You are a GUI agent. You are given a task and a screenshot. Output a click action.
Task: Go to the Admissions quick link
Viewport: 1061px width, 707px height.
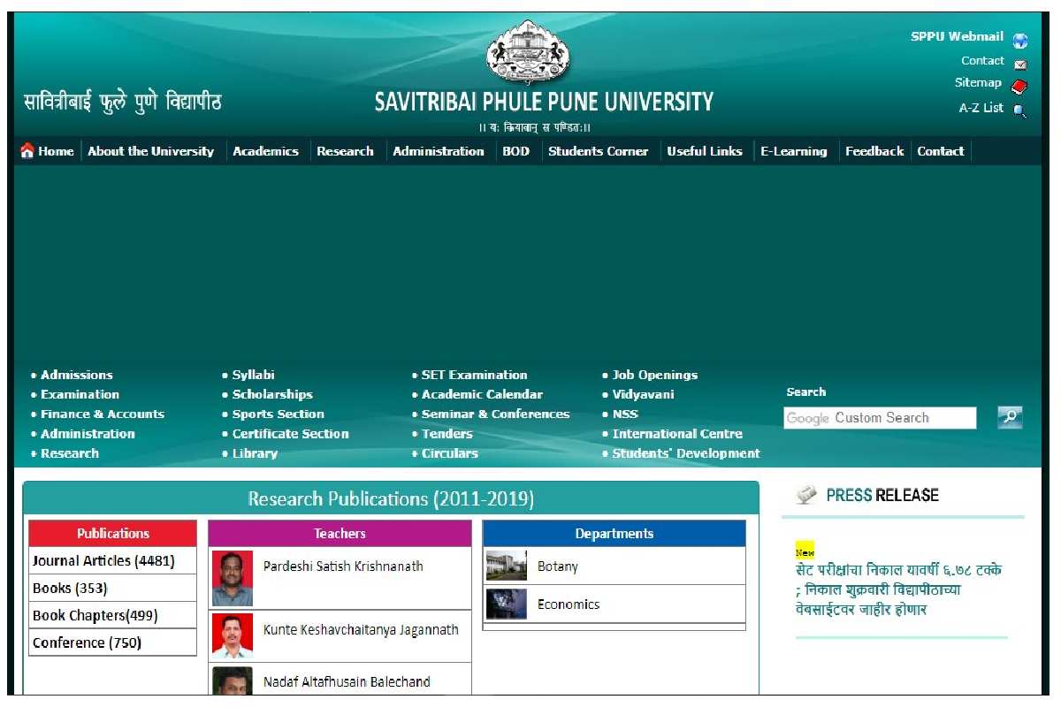pyautogui.click(x=77, y=375)
